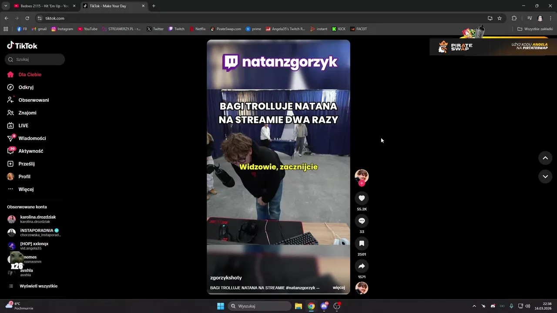Click the TikTok logo
The width and height of the screenshot is (557, 313).
point(22,46)
